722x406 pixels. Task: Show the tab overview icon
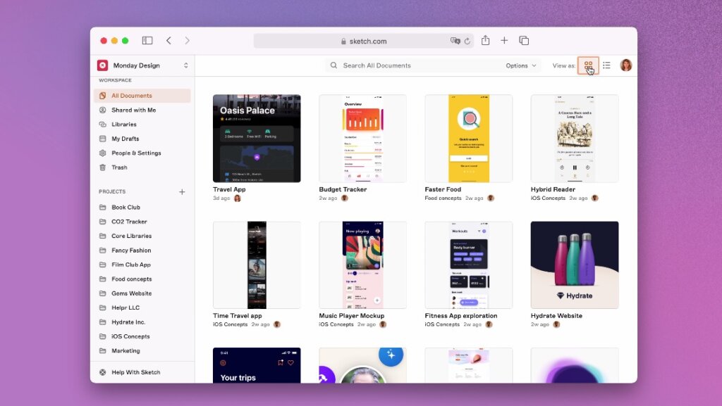coord(524,41)
